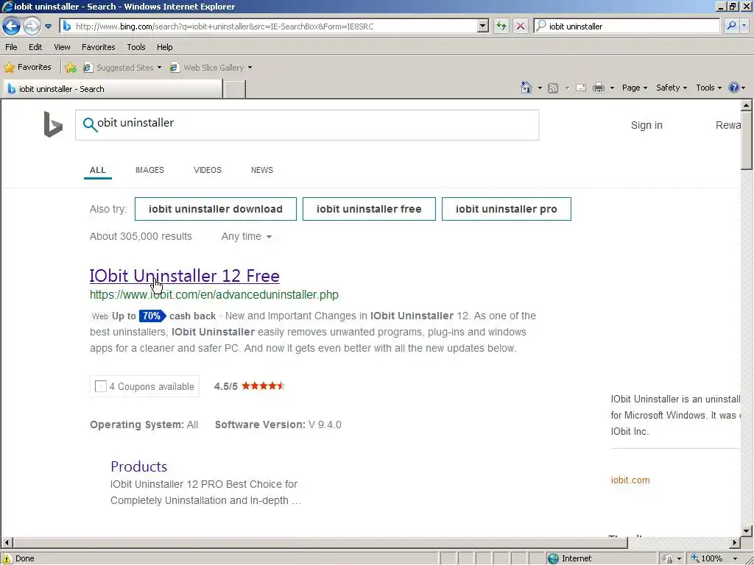Switch to the VIDEOS tab

(x=208, y=170)
